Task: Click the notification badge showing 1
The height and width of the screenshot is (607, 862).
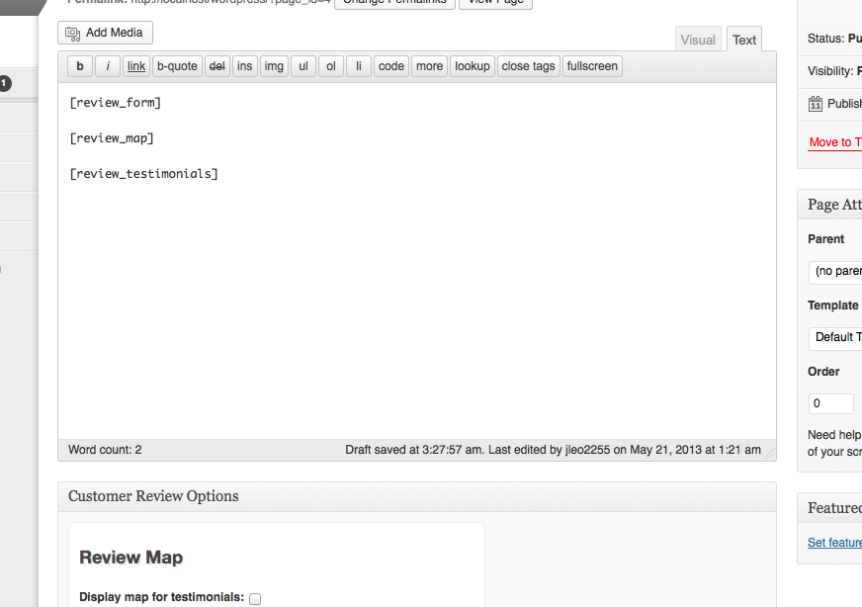Action: 4,84
